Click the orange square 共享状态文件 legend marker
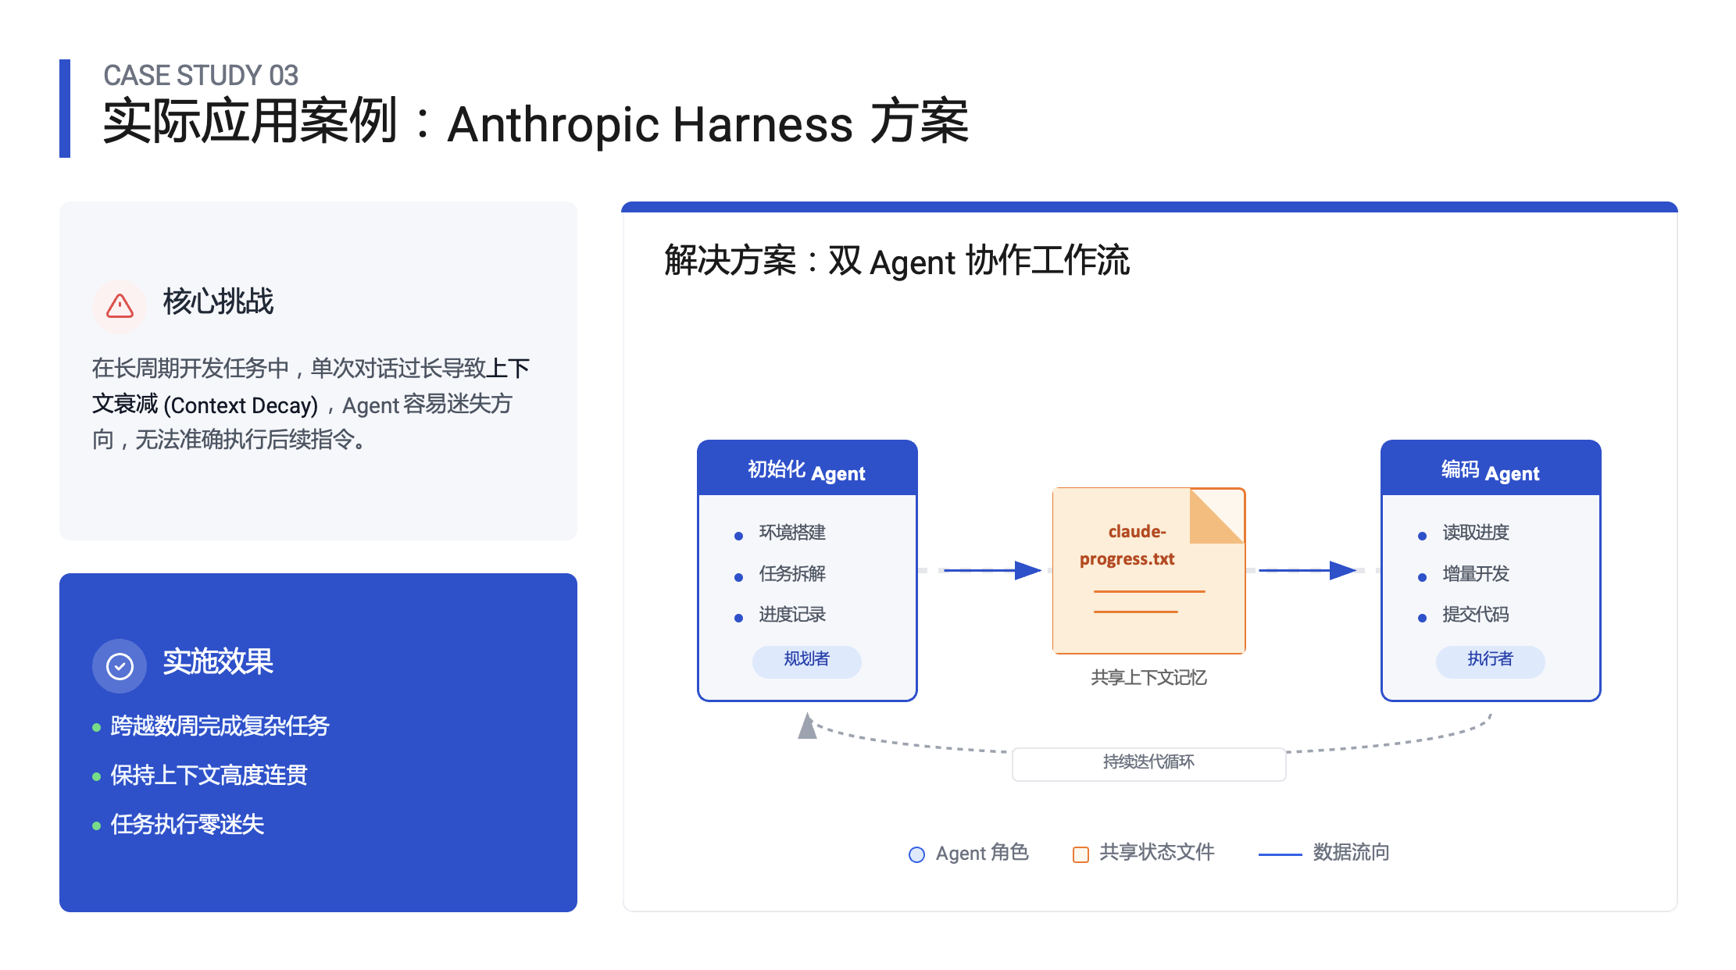This screenshot has height=970, width=1736. [x=1081, y=854]
